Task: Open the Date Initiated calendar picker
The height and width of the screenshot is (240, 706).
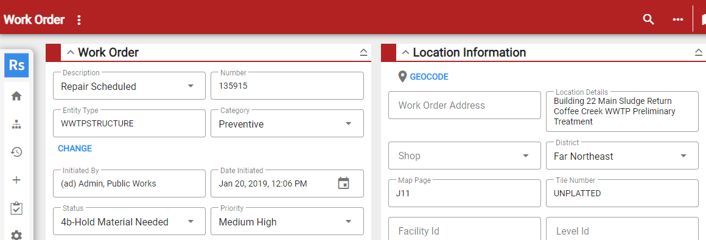Action: (x=343, y=183)
